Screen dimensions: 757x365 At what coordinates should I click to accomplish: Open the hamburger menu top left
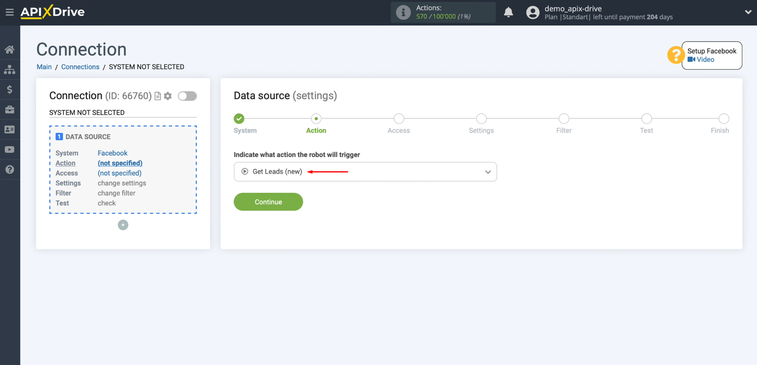click(x=10, y=12)
